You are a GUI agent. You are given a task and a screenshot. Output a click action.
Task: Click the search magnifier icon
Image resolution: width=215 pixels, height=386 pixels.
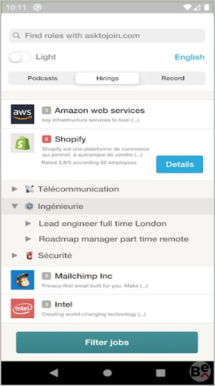tap(16, 36)
